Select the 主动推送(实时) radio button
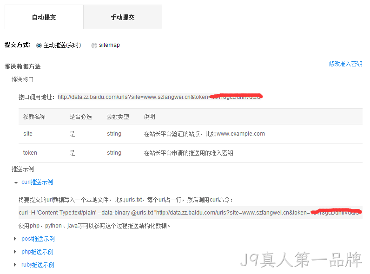The width and height of the screenshot is (370, 274). (39, 45)
